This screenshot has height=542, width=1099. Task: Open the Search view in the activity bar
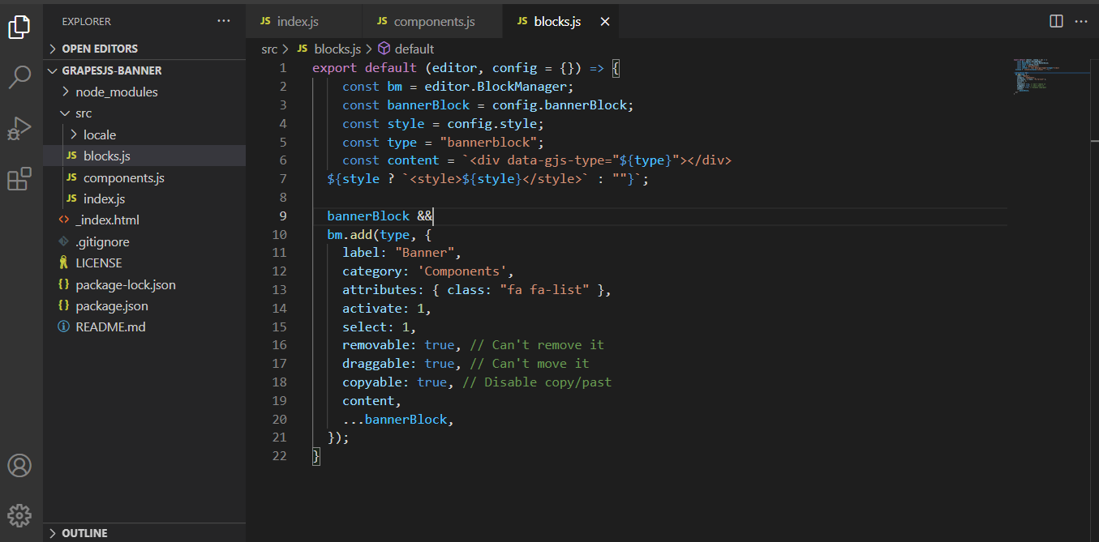[x=19, y=78]
